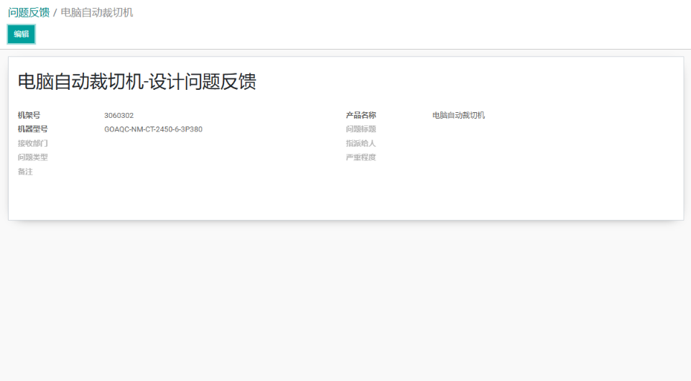Click the empty value beside 备注
The image size is (691, 381).
click(180, 172)
